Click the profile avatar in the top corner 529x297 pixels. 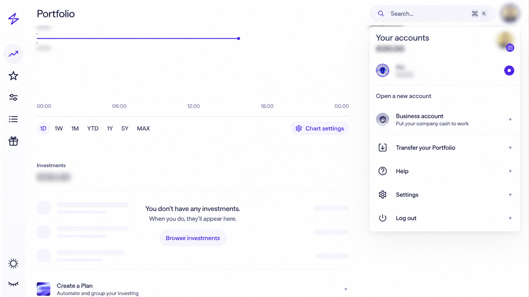click(510, 14)
